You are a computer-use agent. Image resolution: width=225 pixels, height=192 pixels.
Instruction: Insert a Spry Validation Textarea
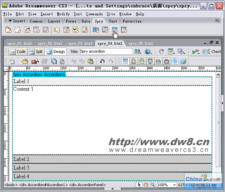click(x=85, y=30)
